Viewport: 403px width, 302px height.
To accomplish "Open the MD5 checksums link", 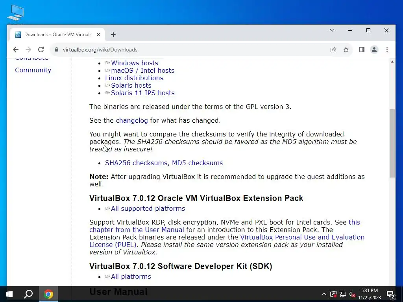I will pyautogui.click(x=198, y=163).
